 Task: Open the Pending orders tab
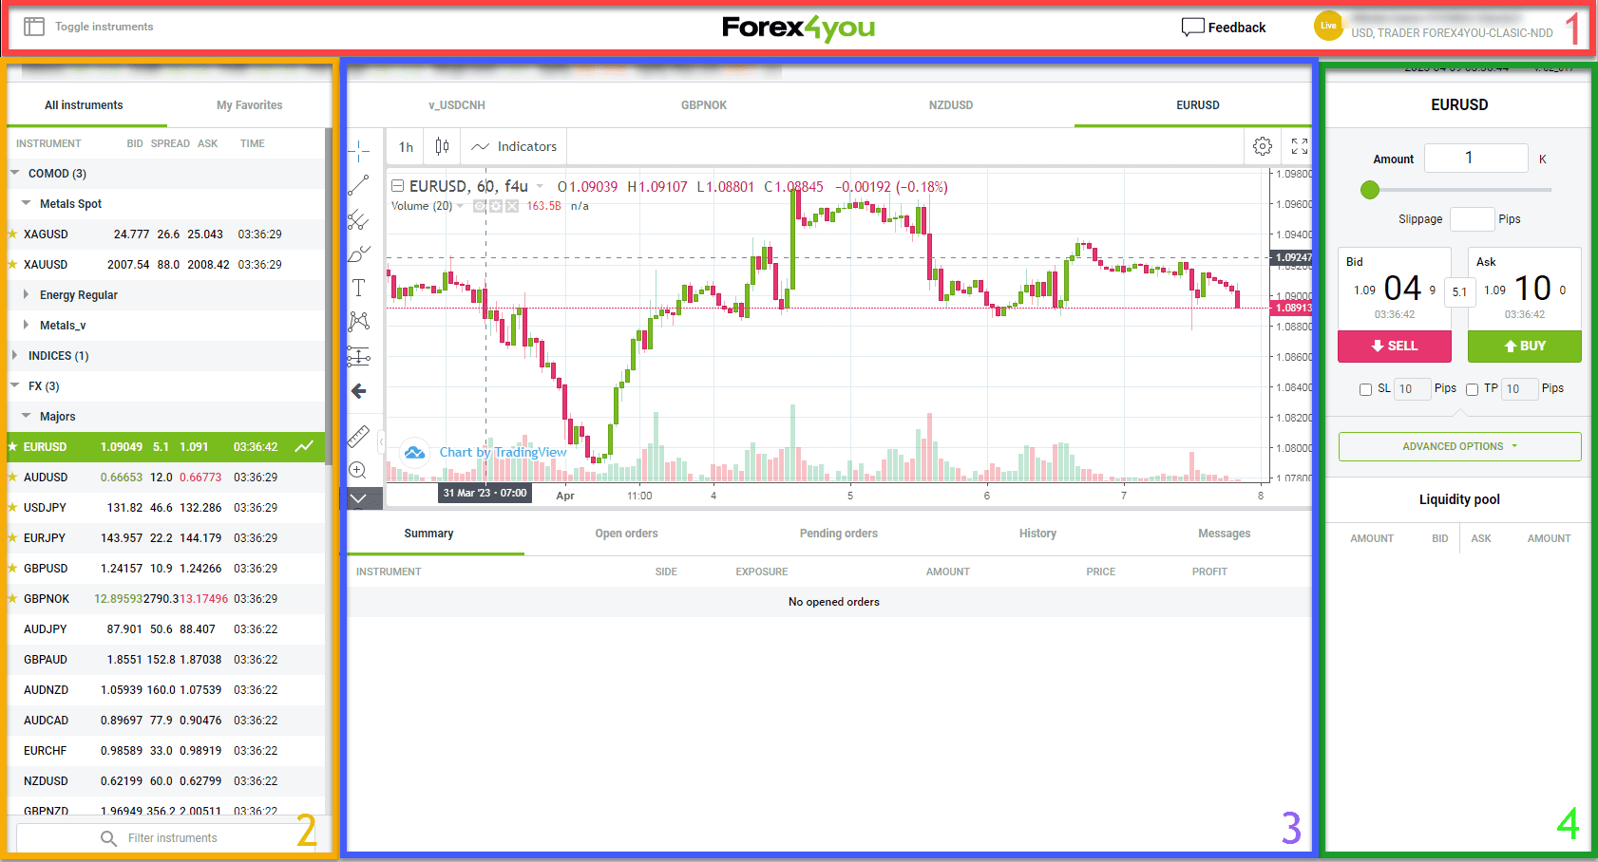click(839, 534)
